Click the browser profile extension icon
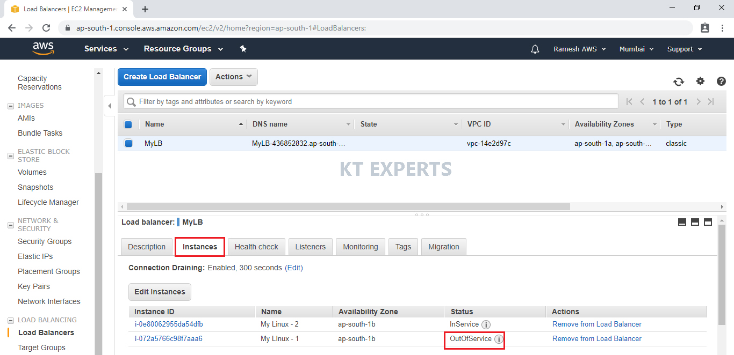The width and height of the screenshot is (734, 355). point(705,28)
